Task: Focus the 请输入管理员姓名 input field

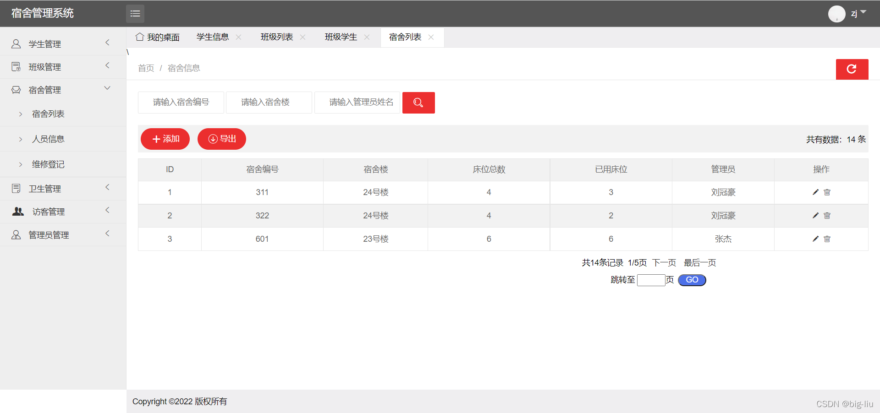Action: (357, 103)
